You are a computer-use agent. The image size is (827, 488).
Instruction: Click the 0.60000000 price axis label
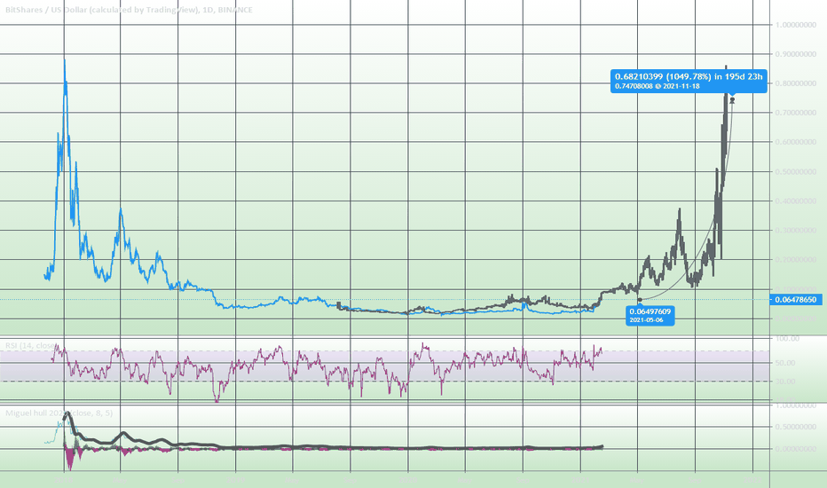(796, 142)
